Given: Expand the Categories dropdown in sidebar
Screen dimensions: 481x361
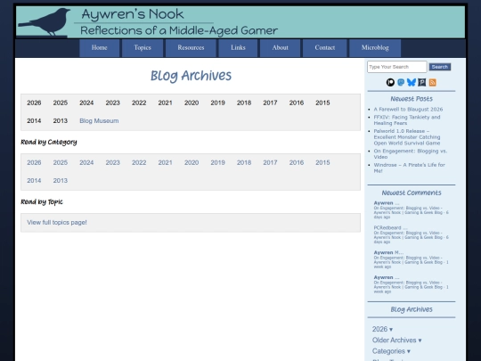Looking at the screenshot, I should [x=391, y=351].
